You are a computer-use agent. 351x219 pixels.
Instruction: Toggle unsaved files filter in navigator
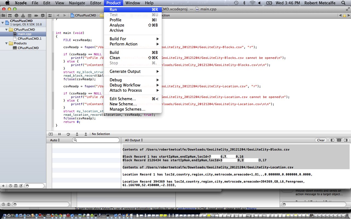[x=21, y=186]
